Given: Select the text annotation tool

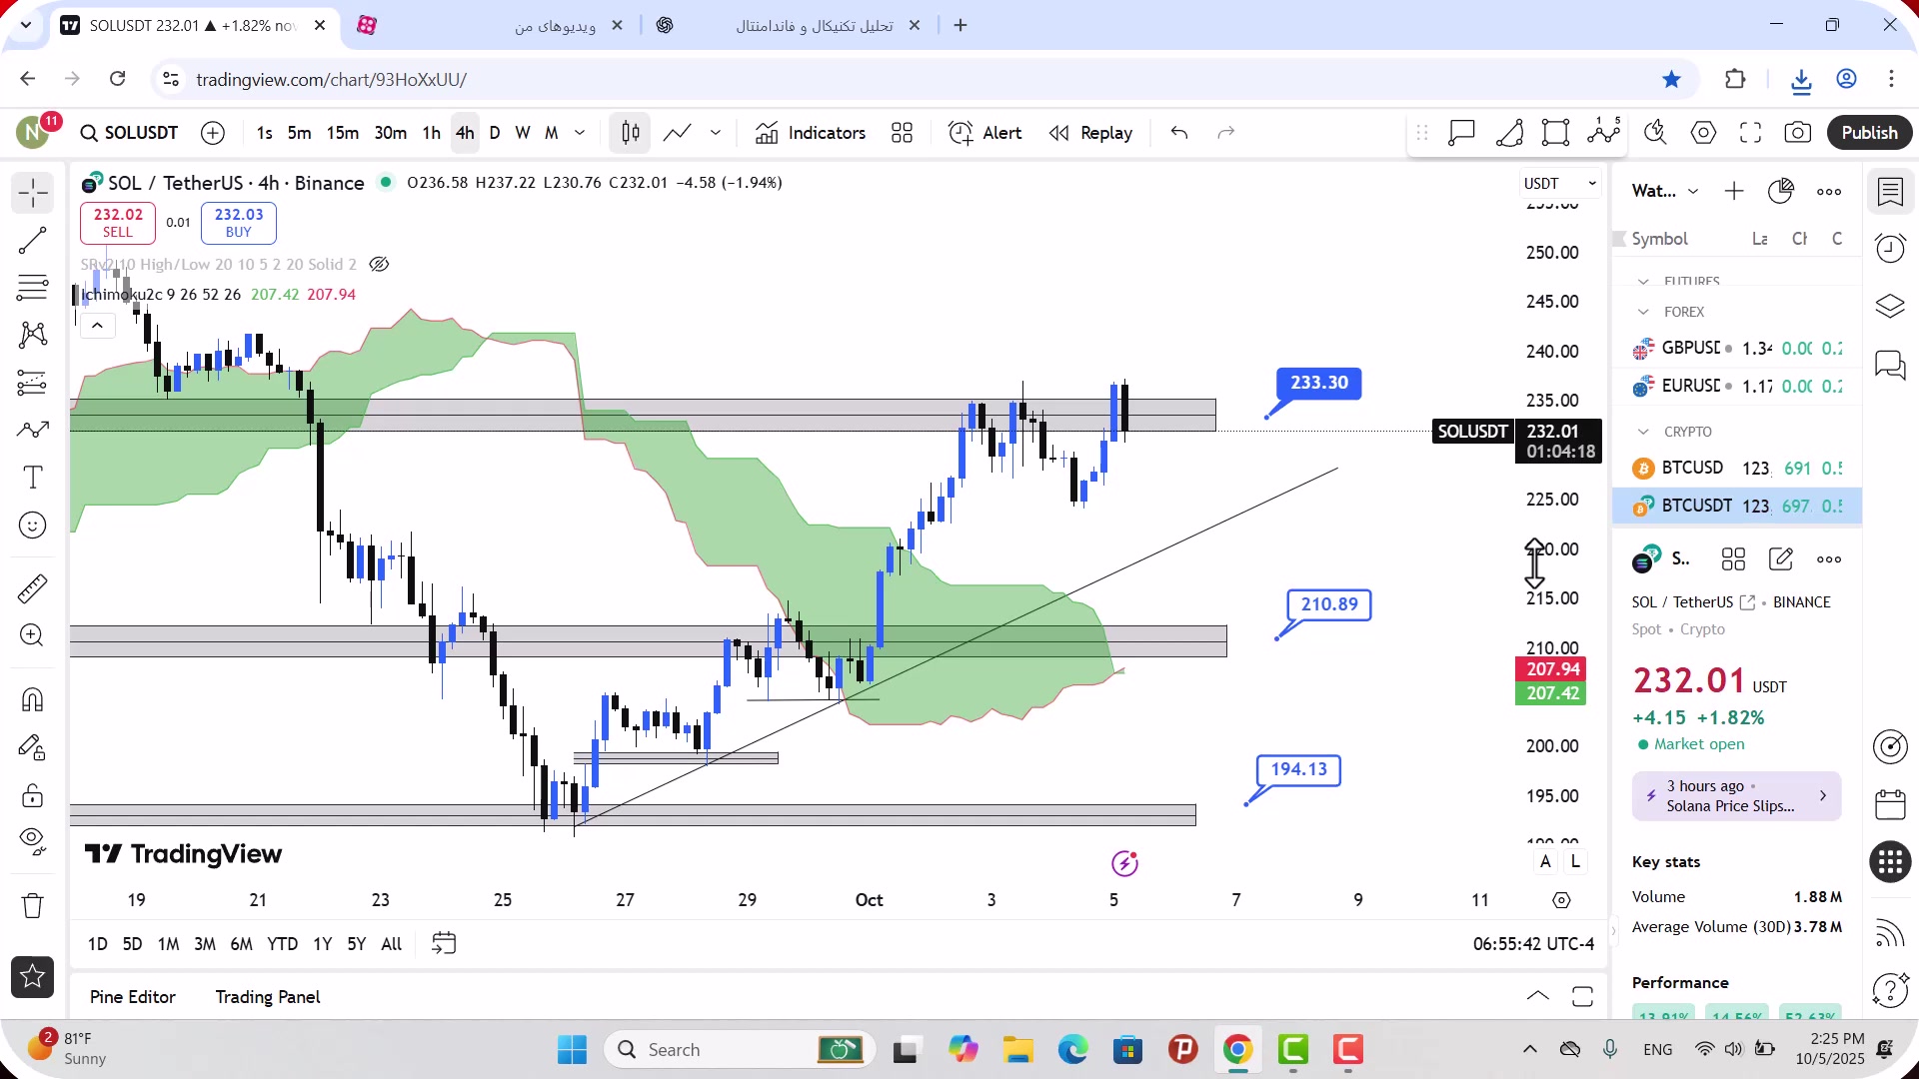Looking at the screenshot, I should pyautogui.click(x=32, y=478).
